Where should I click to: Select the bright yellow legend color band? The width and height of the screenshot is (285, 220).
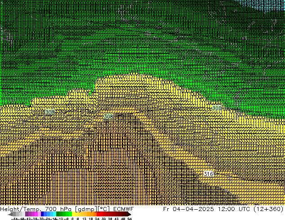pyautogui.click(x=73, y=214)
